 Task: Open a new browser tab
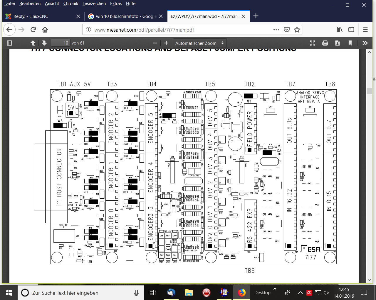256,16
